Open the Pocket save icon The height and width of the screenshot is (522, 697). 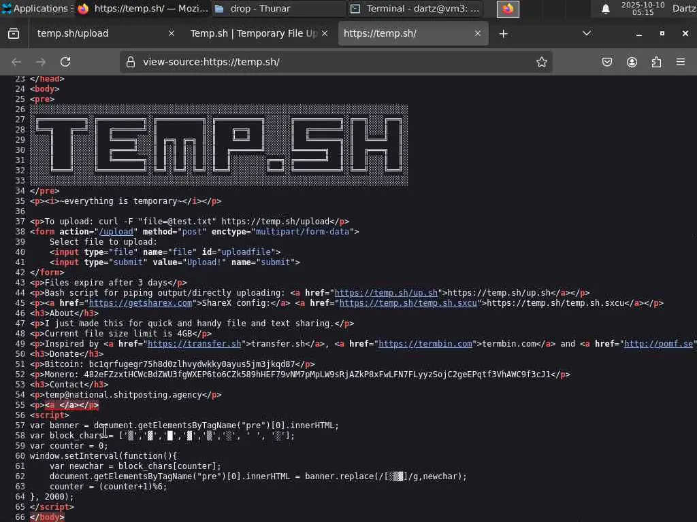pos(607,62)
